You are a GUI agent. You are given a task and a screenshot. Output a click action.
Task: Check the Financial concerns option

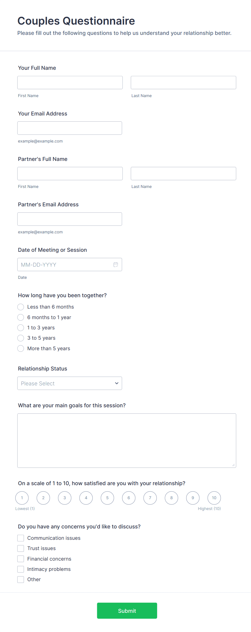(x=21, y=559)
